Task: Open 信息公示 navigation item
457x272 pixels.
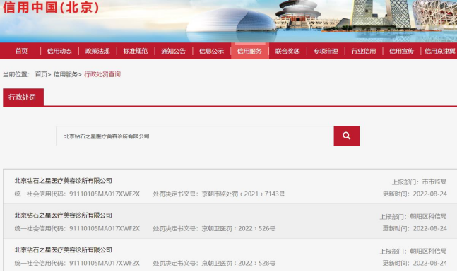Action: (x=212, y=51)
